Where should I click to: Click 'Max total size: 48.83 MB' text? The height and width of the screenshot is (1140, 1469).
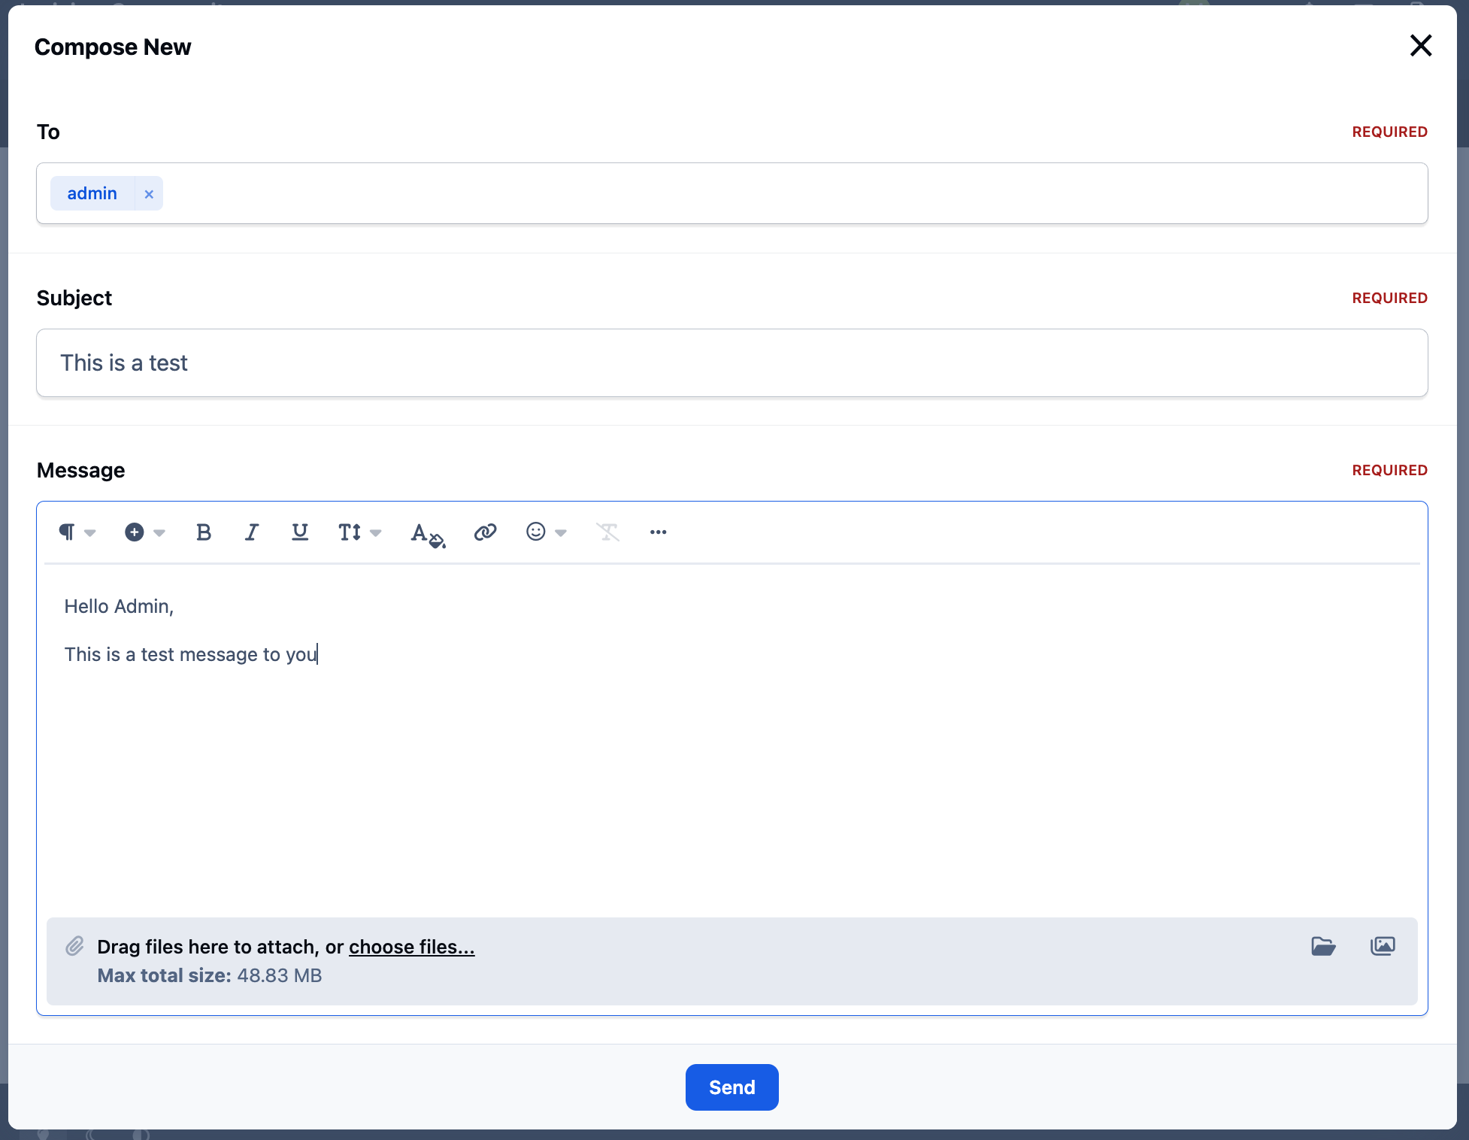click(210, 975)
